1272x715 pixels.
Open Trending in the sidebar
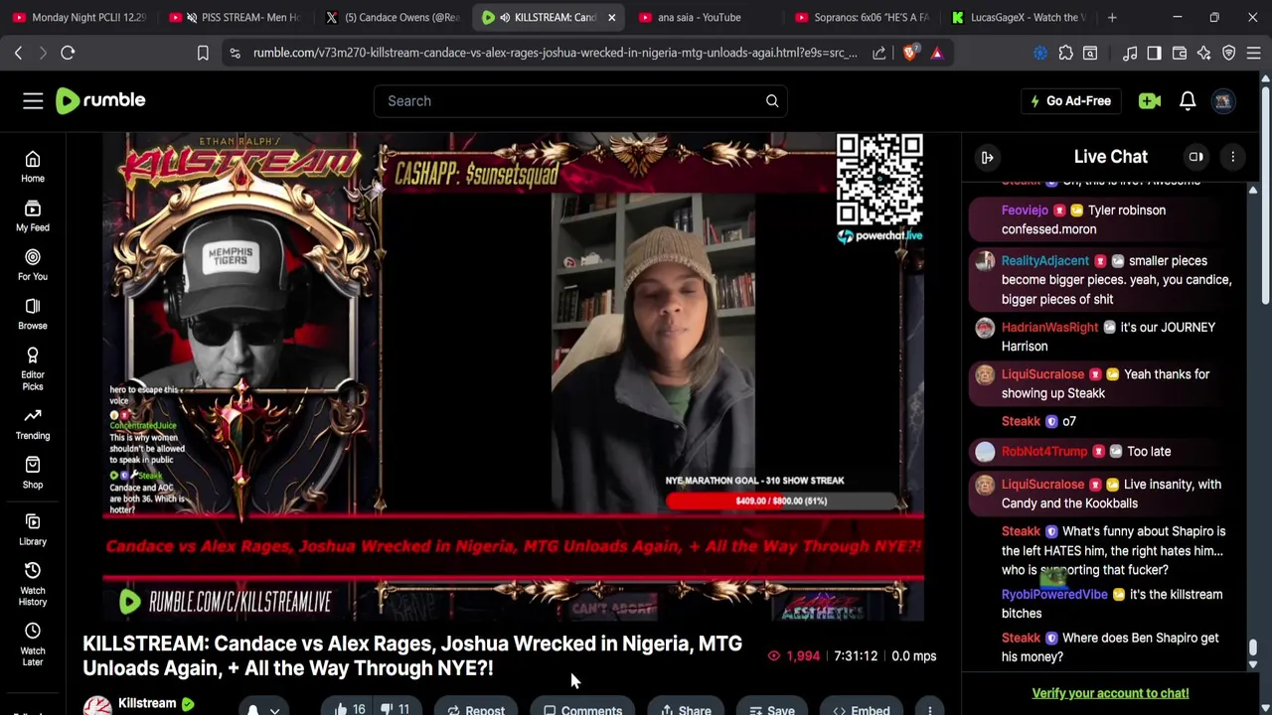click(33, 424)
